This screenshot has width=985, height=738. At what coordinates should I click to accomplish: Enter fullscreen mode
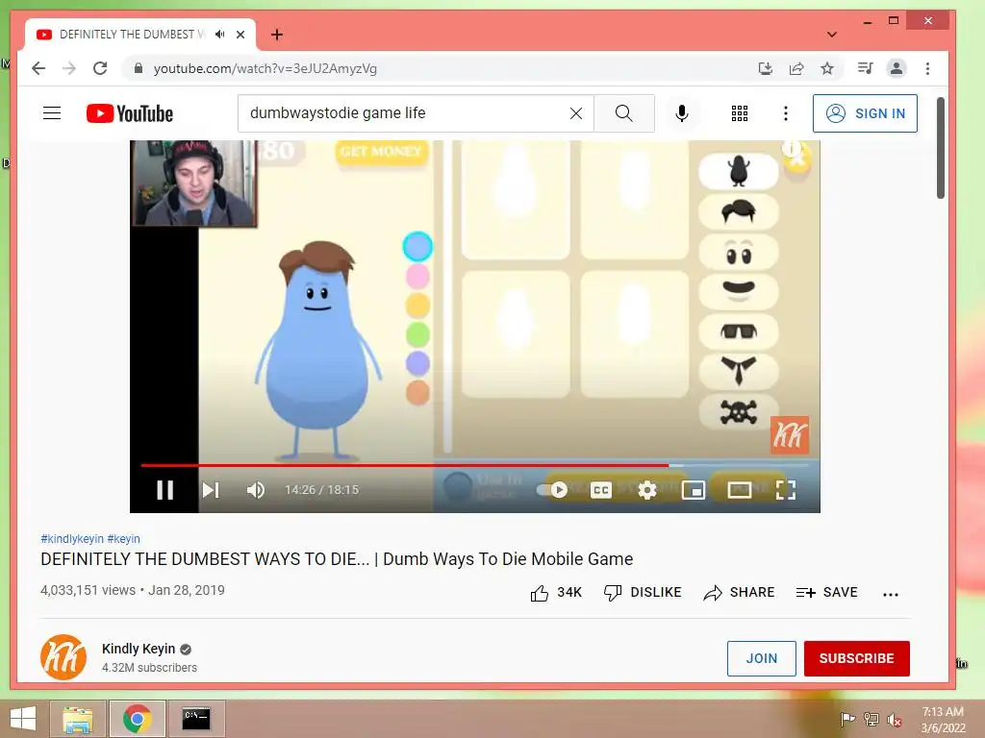pyautogui.click(x=786, y=490)
